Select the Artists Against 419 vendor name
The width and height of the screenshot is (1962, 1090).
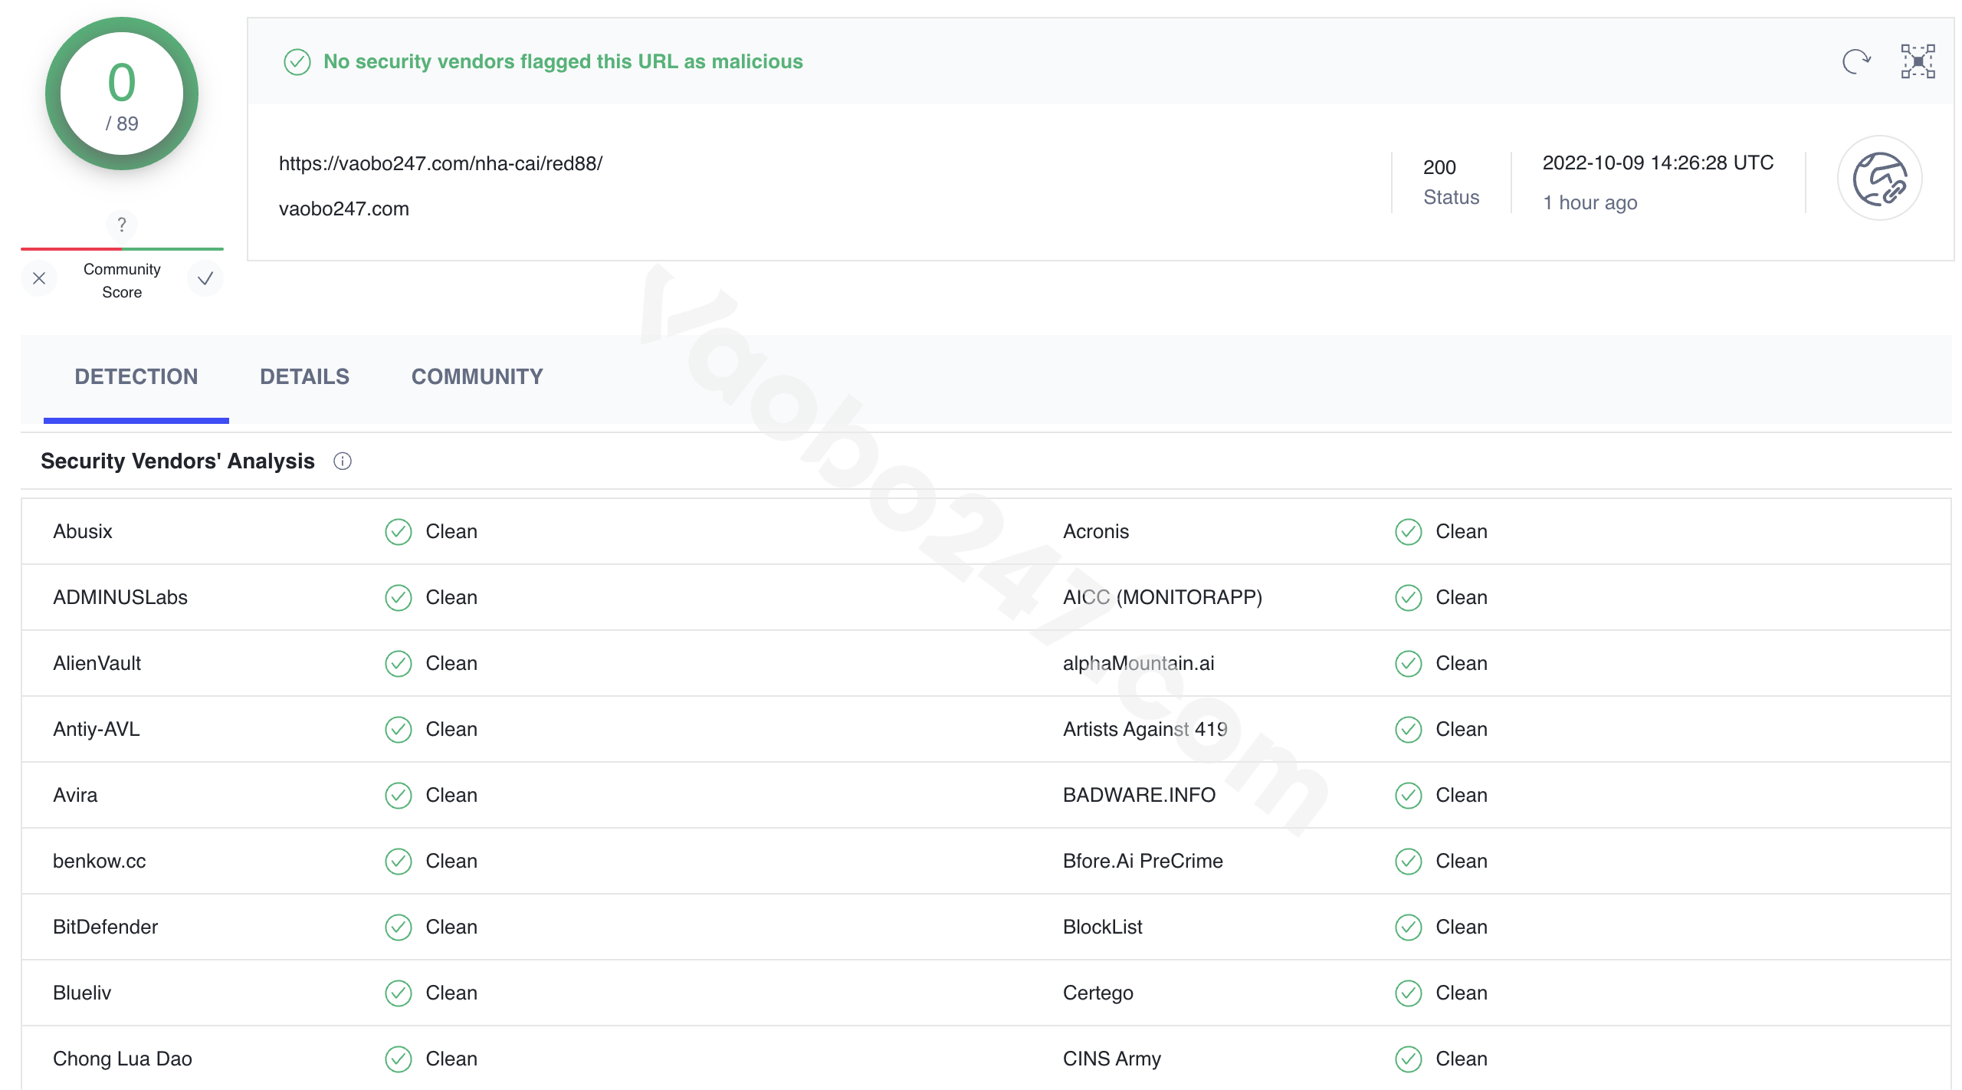1145,729
